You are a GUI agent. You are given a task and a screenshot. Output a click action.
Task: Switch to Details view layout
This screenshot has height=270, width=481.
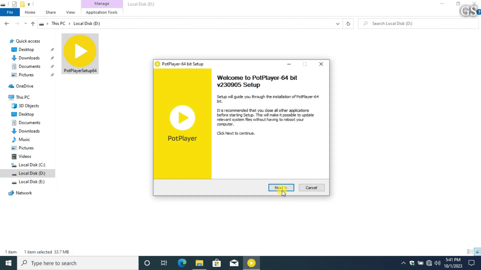tap(470, 252)
